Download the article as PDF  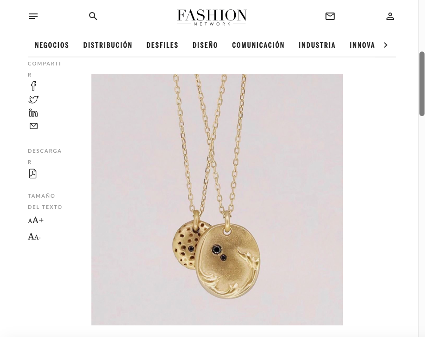click(x=33, y=174)
